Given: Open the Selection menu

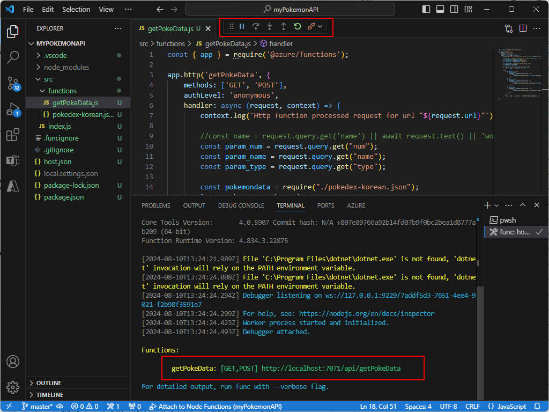Looking at the screenshot, I should click(x=76, y=10).
